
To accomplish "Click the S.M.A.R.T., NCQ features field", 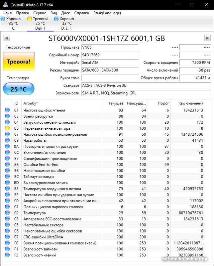I will click(x=146, y=93).
